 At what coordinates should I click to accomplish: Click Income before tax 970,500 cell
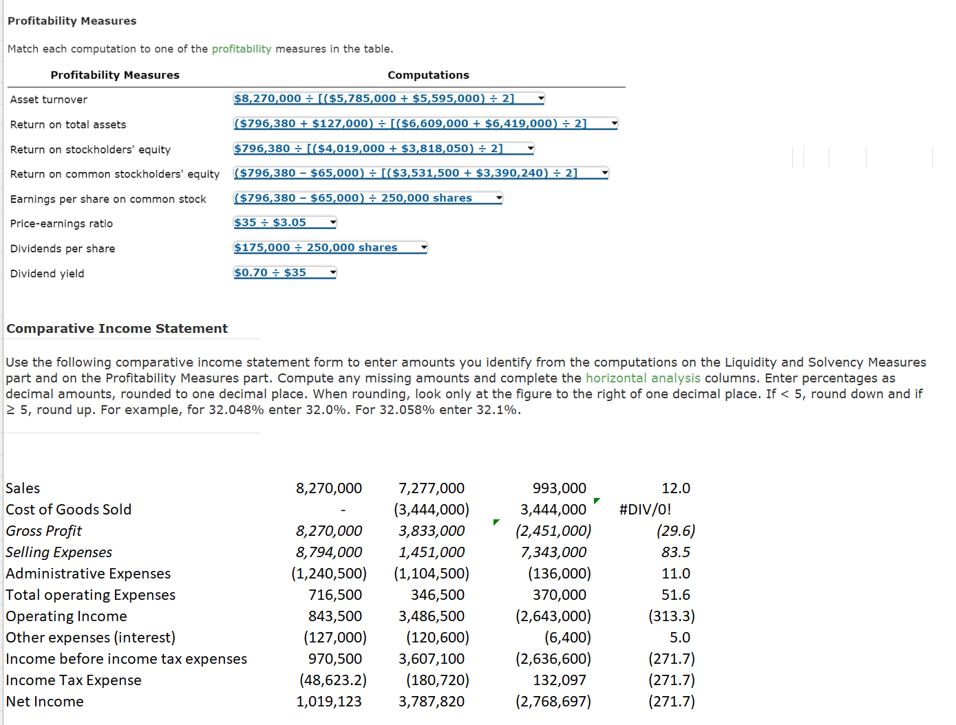click(x=335, y=659)
